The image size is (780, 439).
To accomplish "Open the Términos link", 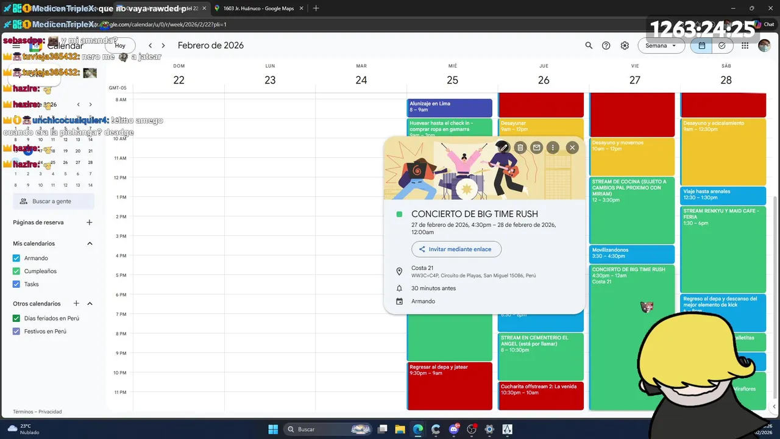I will [x=23, y=412].
